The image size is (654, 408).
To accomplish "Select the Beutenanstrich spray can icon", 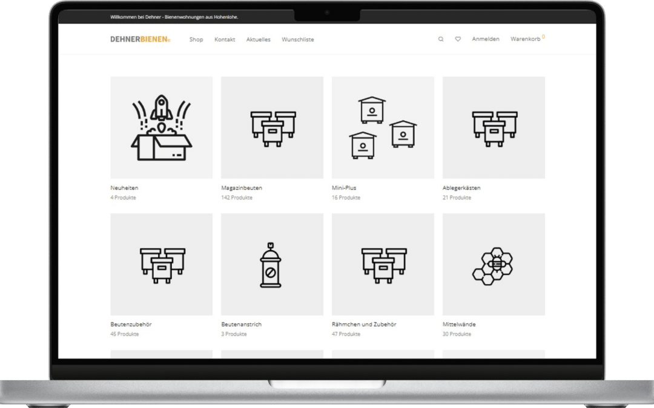I will (272, 264).
